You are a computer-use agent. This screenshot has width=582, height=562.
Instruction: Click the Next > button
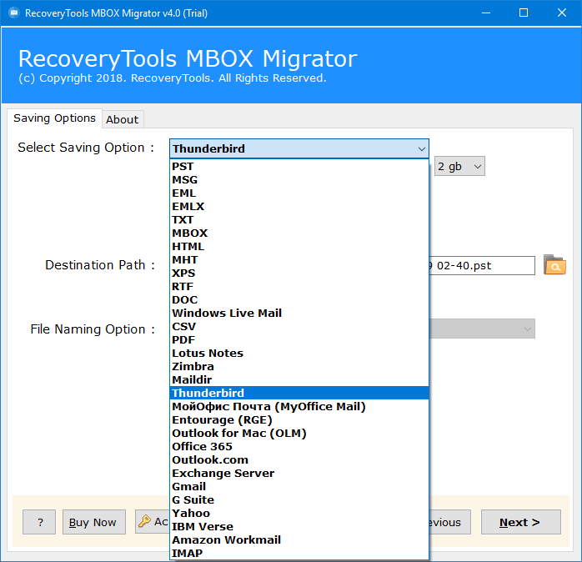click(520, 522)
